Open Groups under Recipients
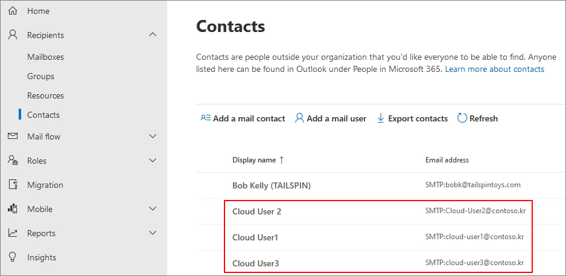Screen dimensions: 566x276 (x=41, y=76)
